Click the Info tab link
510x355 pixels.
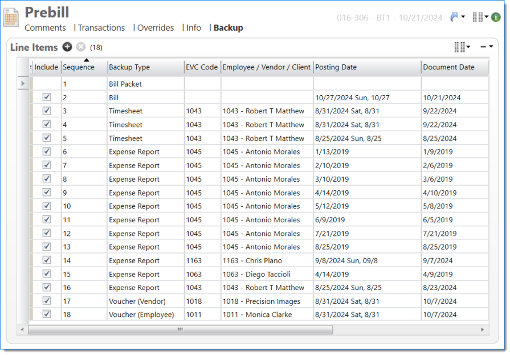click(x=194, y=28)
